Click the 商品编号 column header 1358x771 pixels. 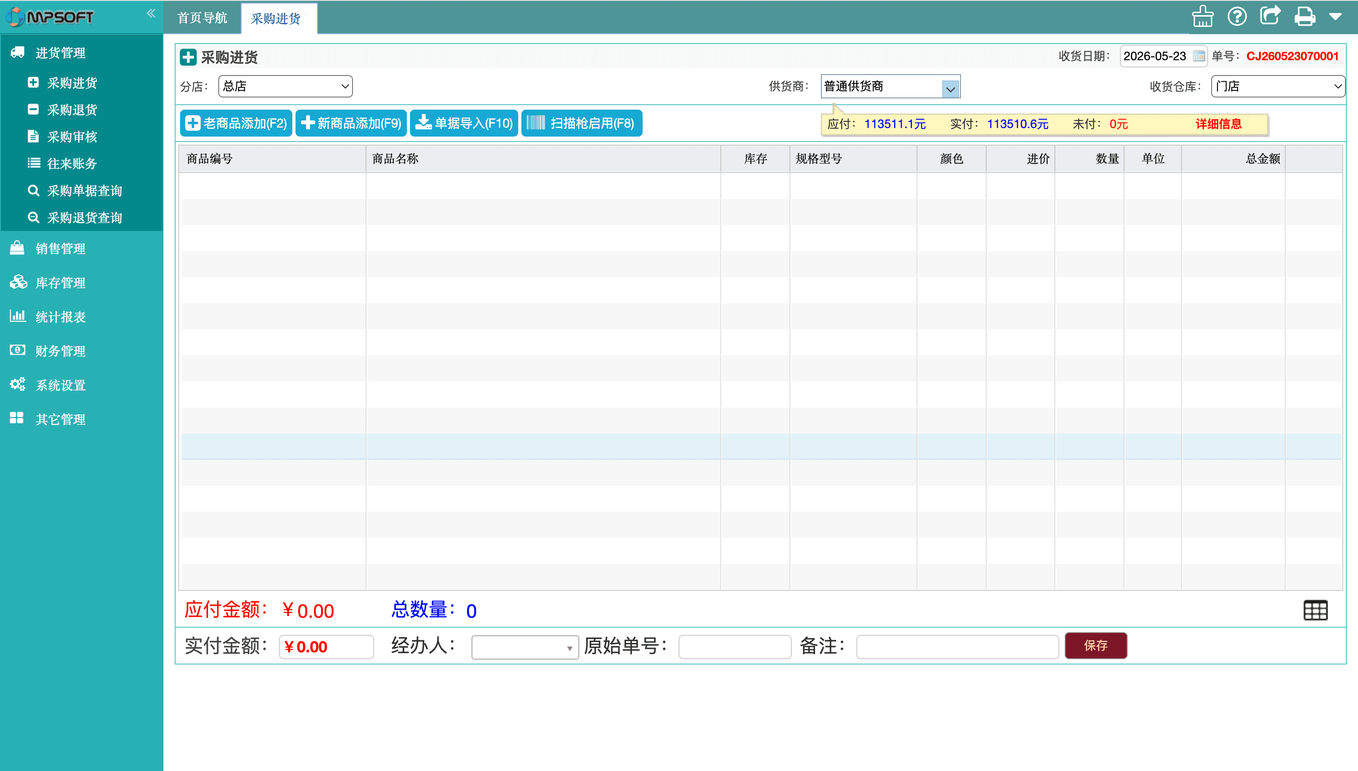pyautogui.click(x=273, y=159)
